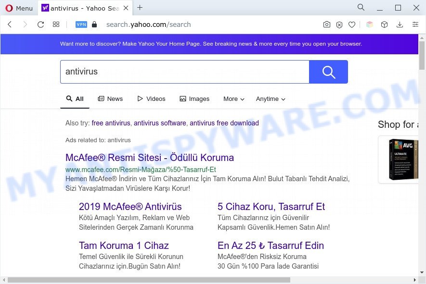
Task: Open 2019 McAfee Antivirüs sublink
Action: coord(130,207)
